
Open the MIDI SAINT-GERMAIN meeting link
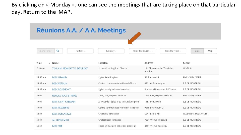(x=64, y=102)
